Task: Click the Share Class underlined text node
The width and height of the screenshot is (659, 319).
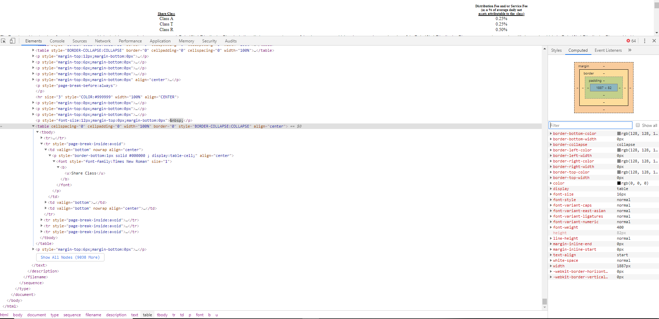Action: (x=85, y=173)
